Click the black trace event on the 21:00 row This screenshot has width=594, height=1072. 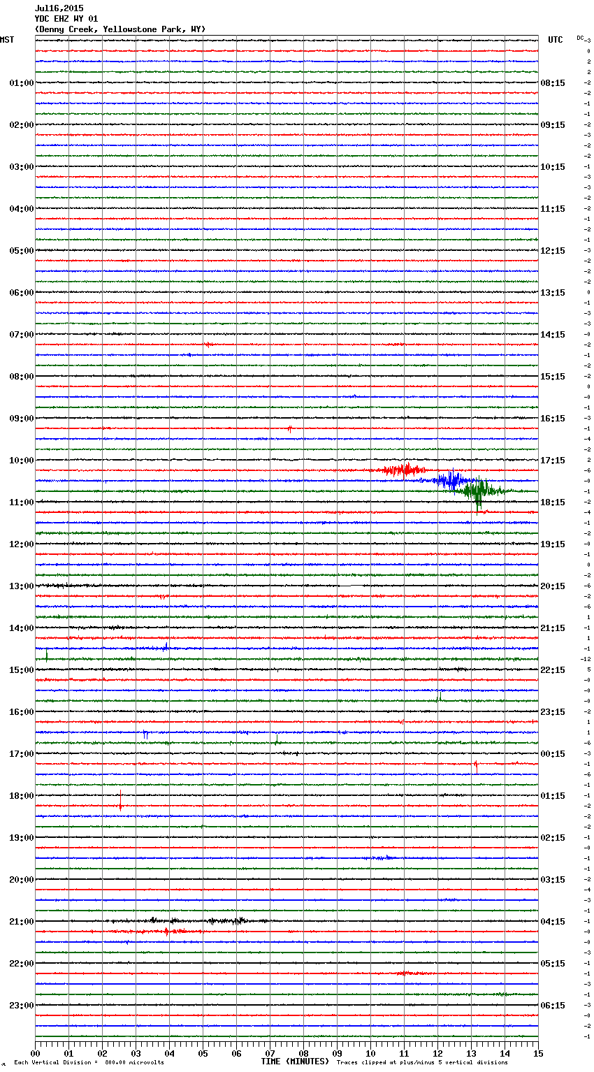(189, 921)
